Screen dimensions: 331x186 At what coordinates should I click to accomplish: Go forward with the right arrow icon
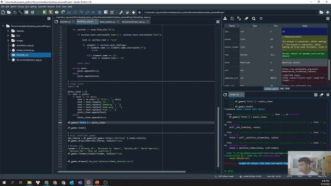click(x=139, y=12)
